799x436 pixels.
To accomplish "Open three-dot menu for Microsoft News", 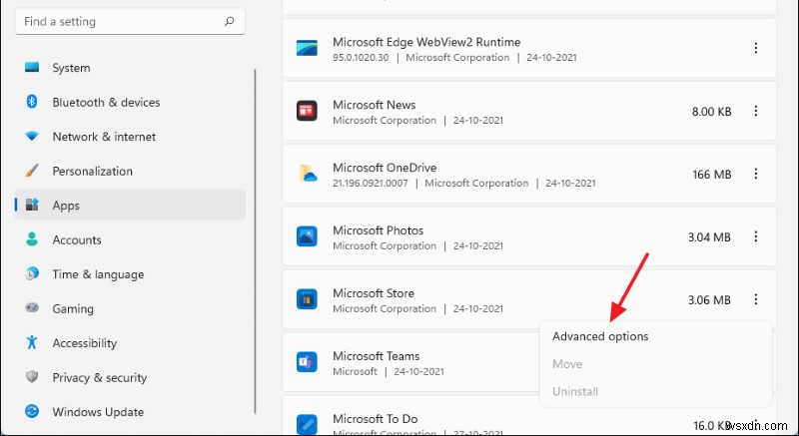I will pyautogui.click(x=756, y=111).
